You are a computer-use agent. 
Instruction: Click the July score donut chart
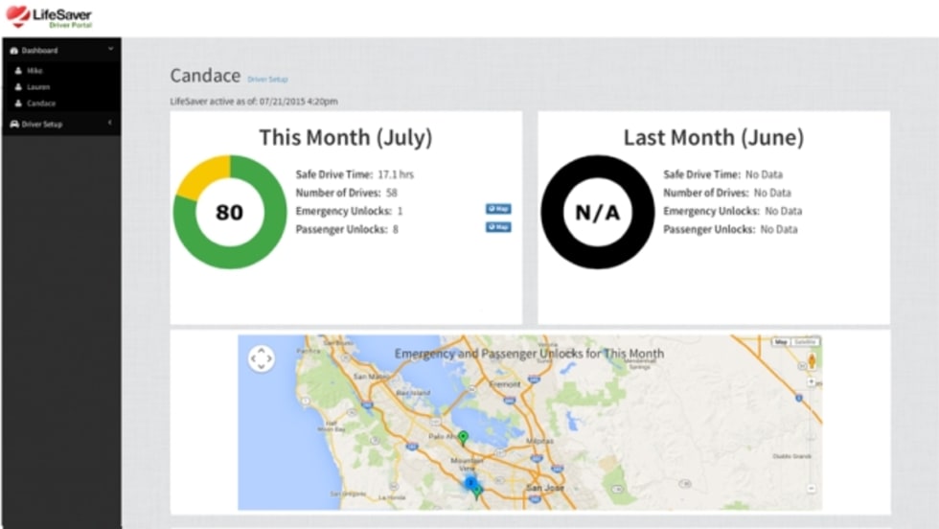coord(230,212)
